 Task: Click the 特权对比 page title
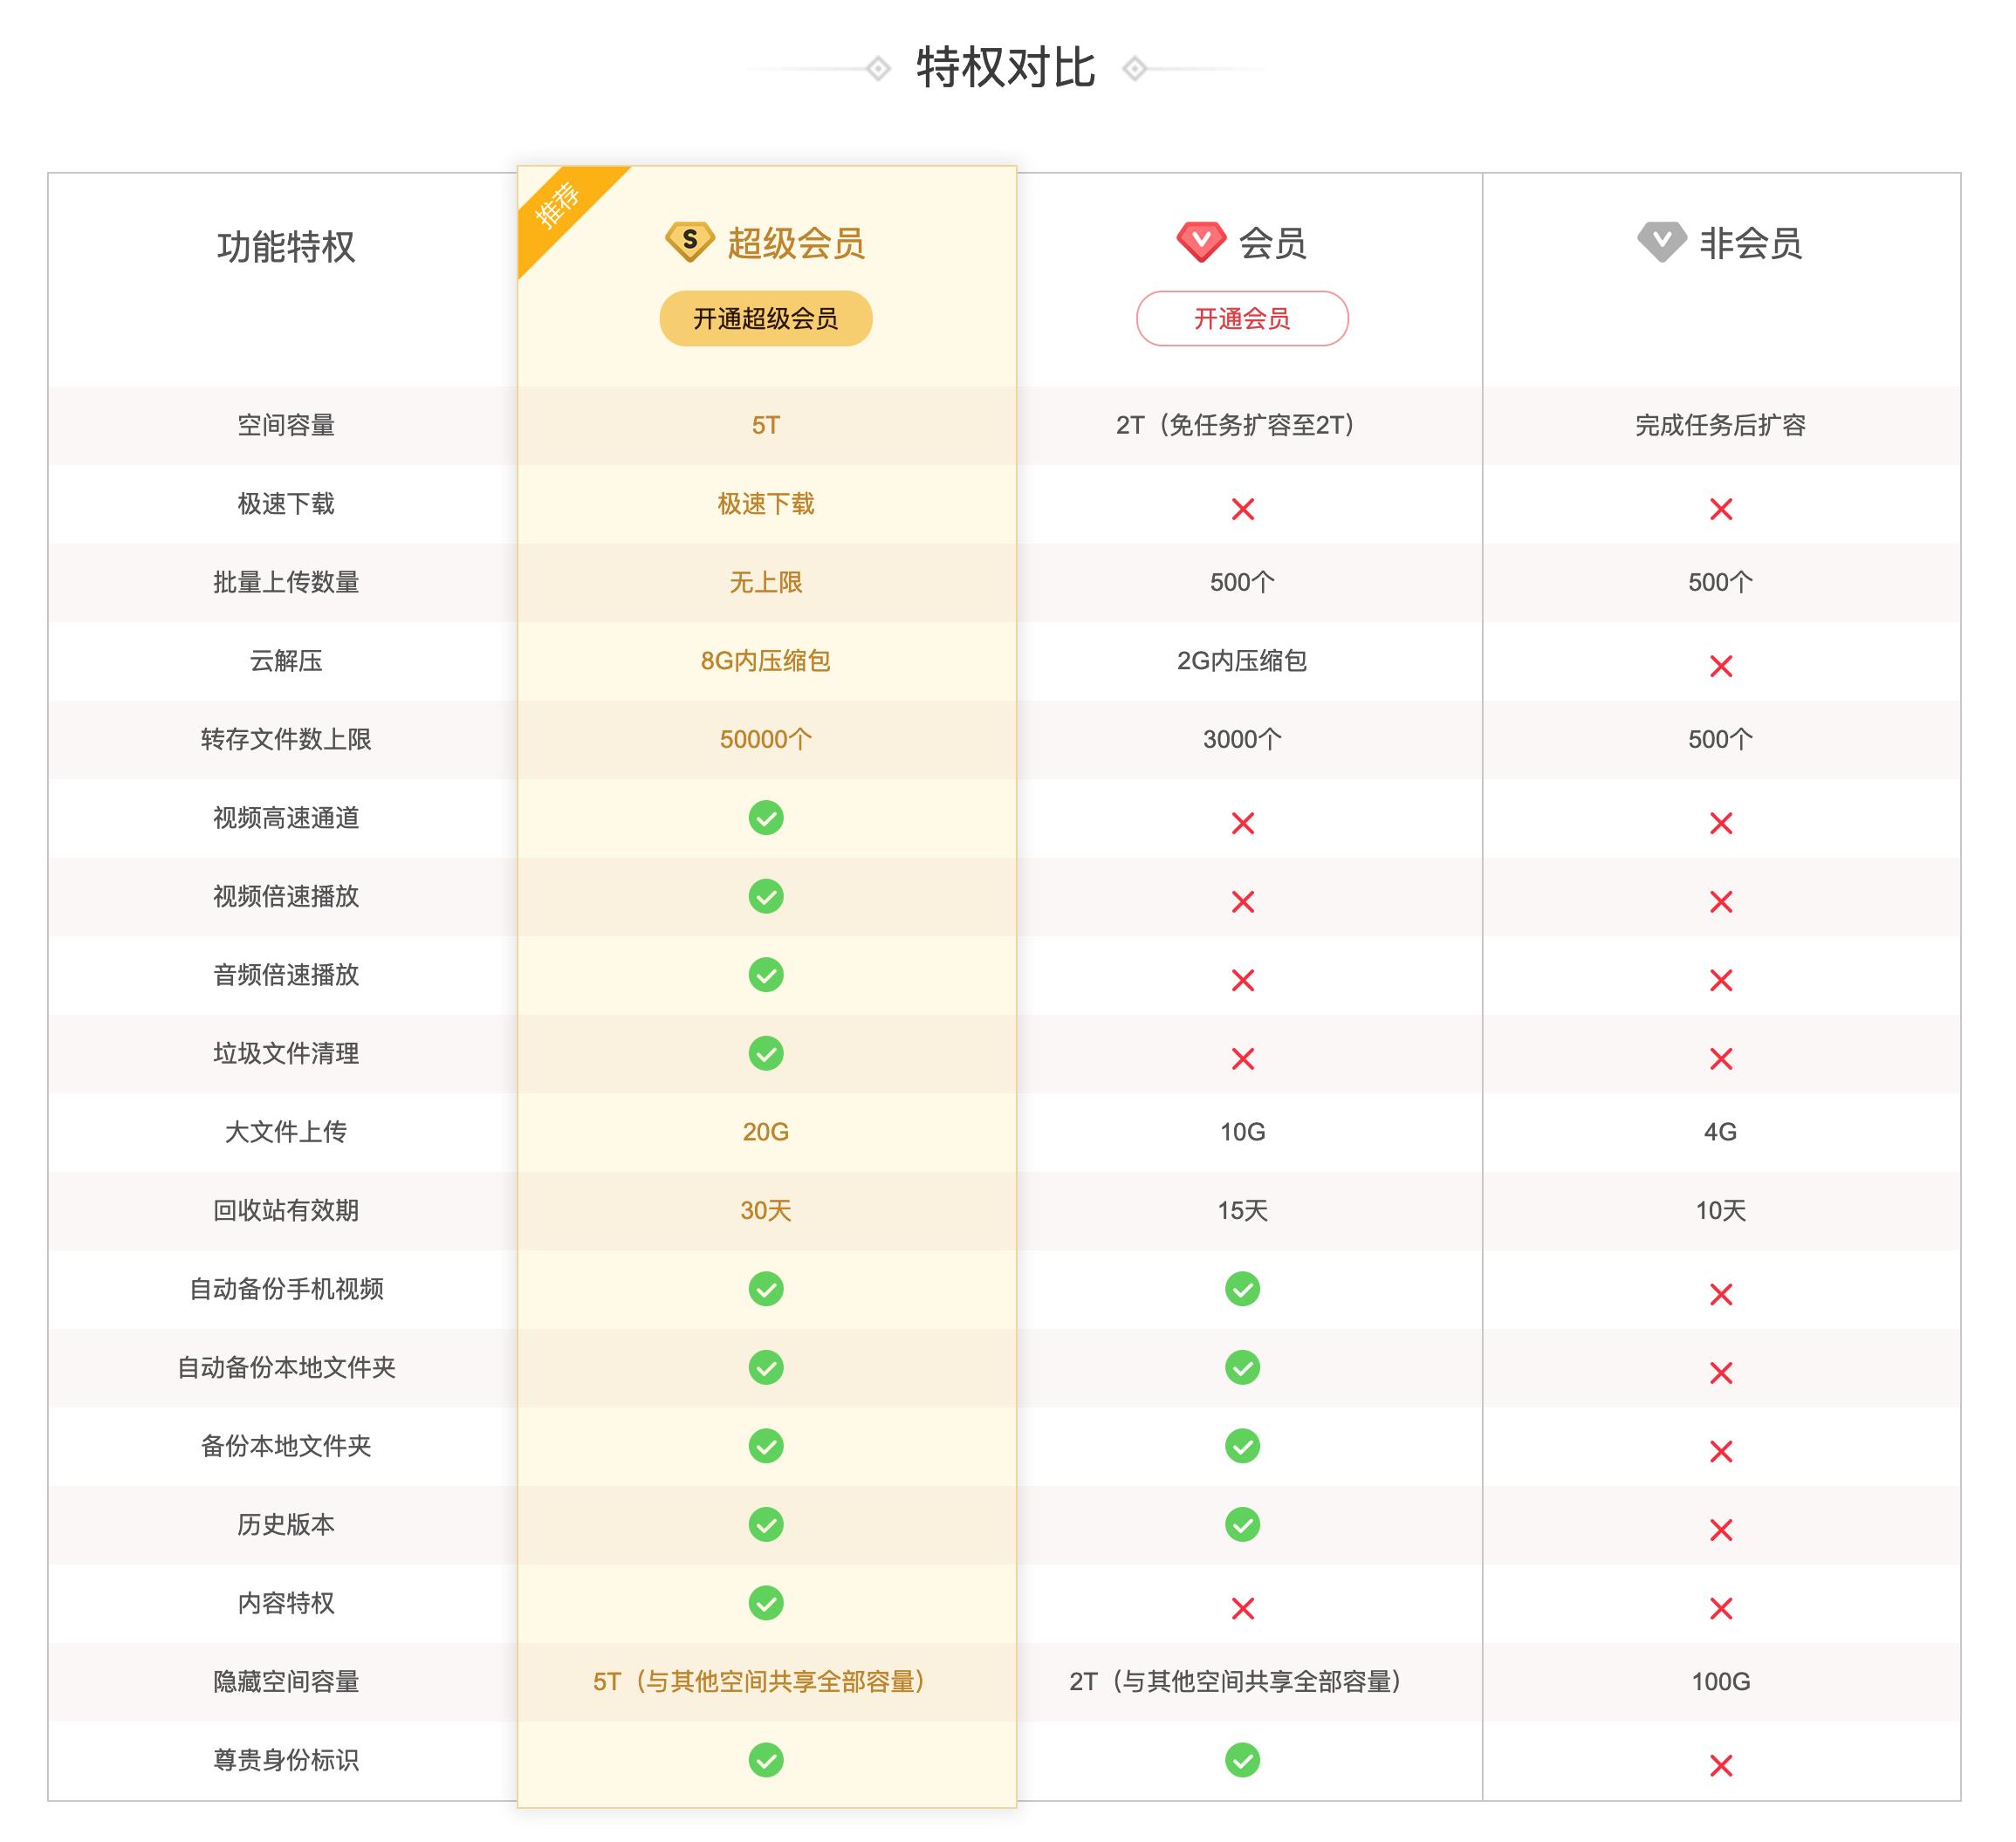(1007, 68)
